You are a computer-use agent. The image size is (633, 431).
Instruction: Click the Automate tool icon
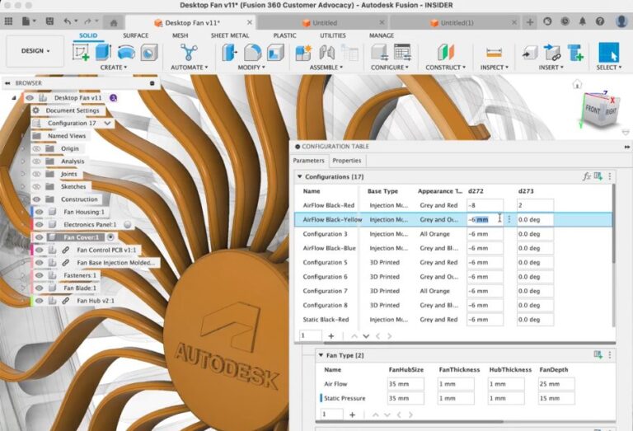click(190, 51)
